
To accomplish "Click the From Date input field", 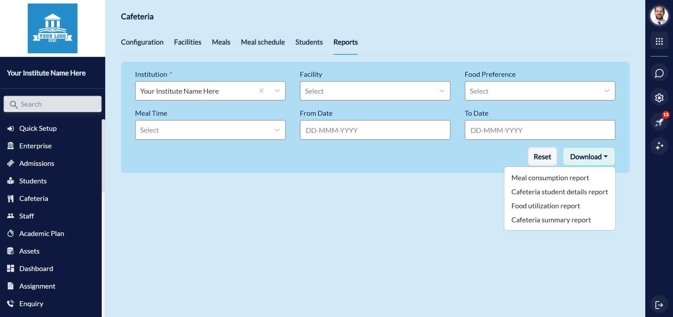I will [375, 130].
